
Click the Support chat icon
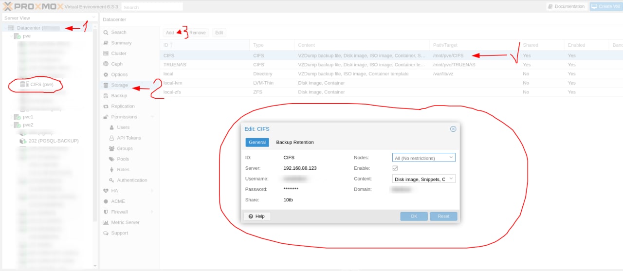pos(106,233)
